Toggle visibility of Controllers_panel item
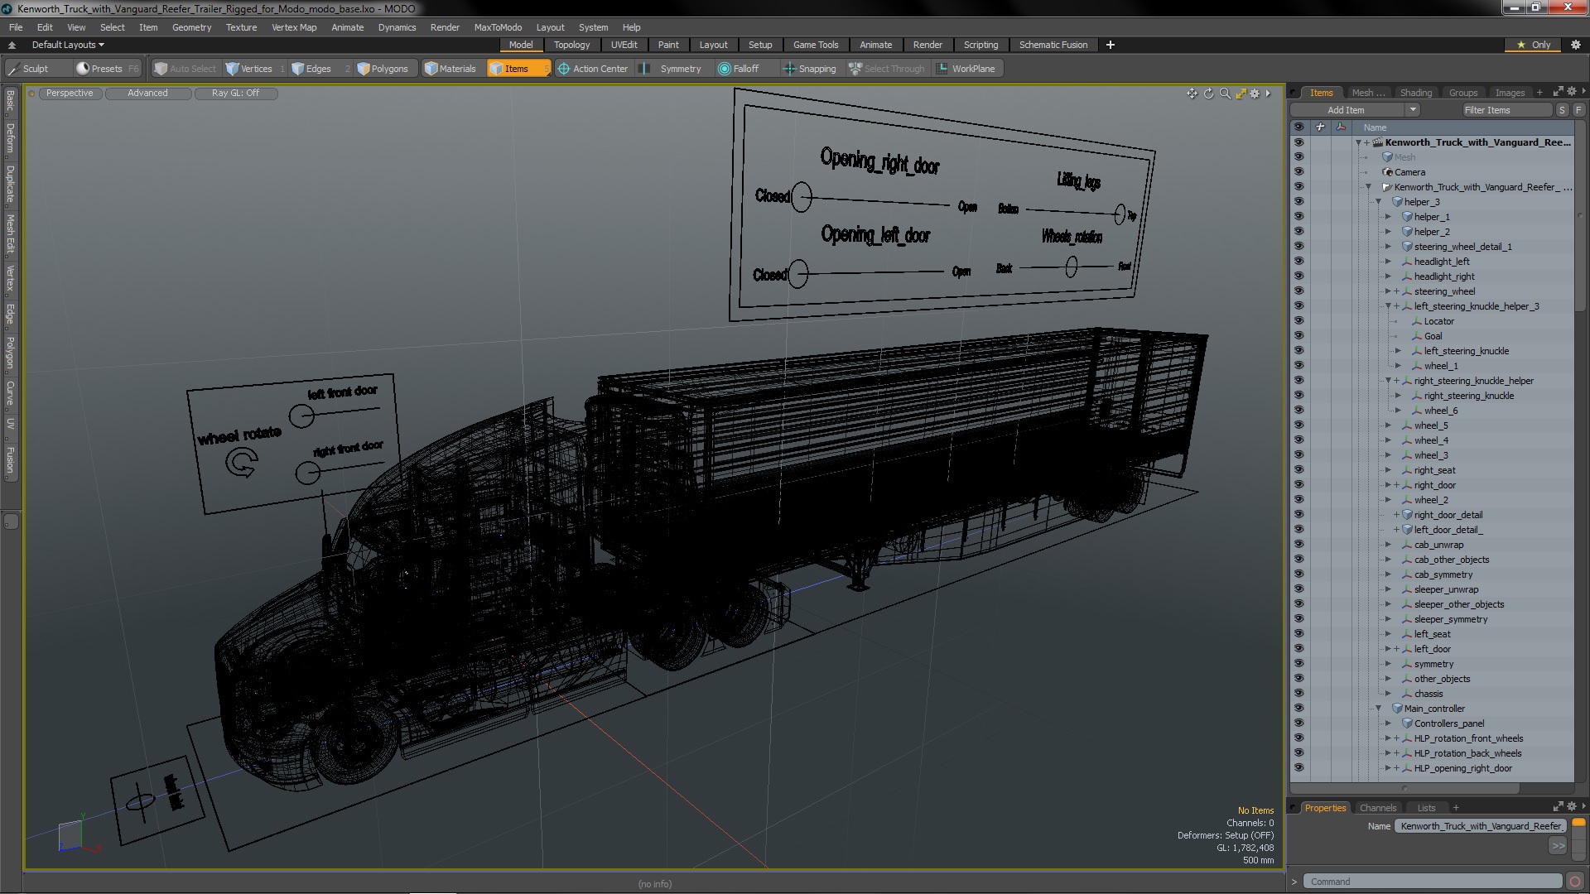This screenshot has width=1590, height=894. (x=1298, y=723)
